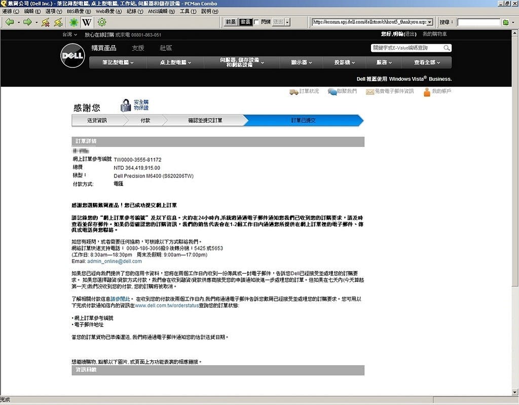
Task: Click the reconnect lightning icon
Action: tap(58, 22)
